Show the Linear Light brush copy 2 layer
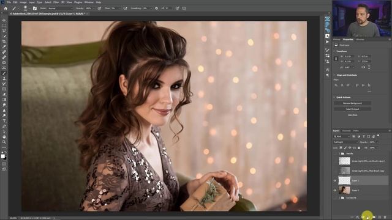The width and height of the screenshot is (392, 220). 335,161
